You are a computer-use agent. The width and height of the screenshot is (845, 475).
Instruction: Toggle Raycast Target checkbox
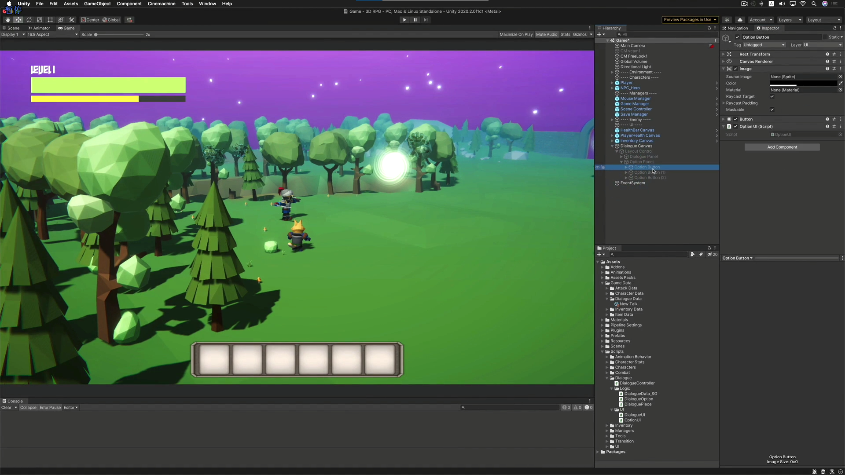[772, 96]
